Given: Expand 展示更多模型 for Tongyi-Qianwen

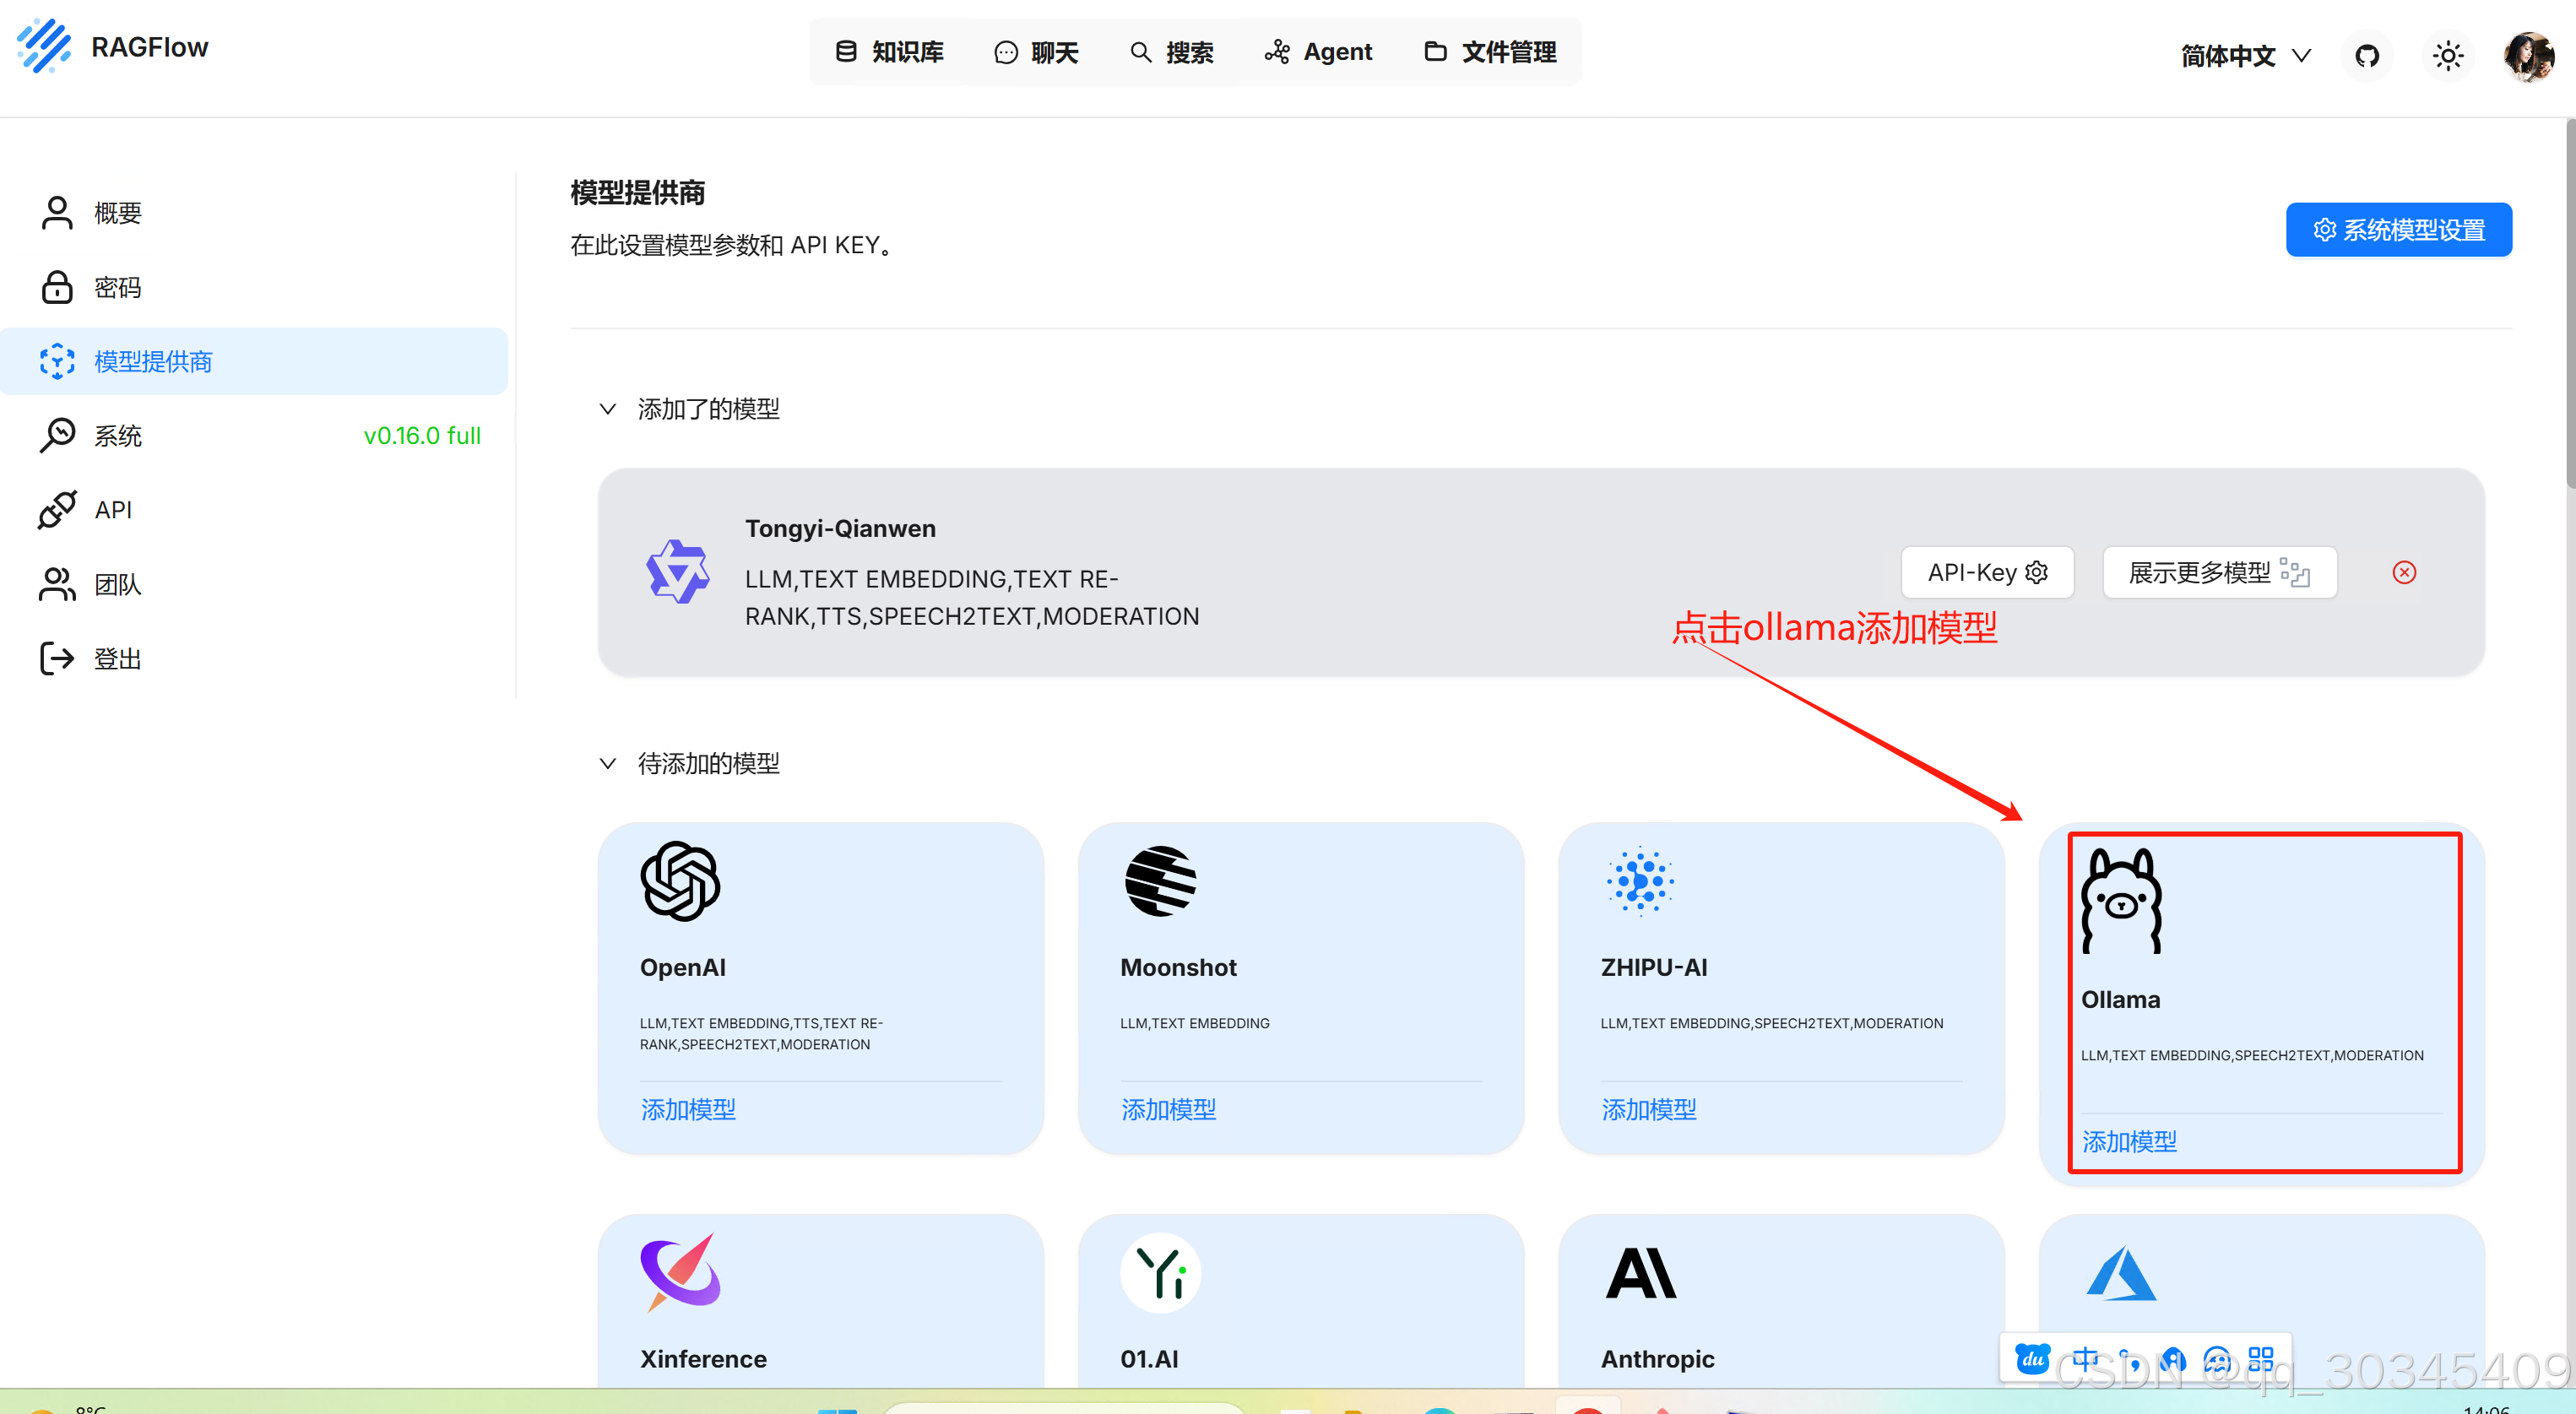Looking at the screenshot, I should point(2218,572).
